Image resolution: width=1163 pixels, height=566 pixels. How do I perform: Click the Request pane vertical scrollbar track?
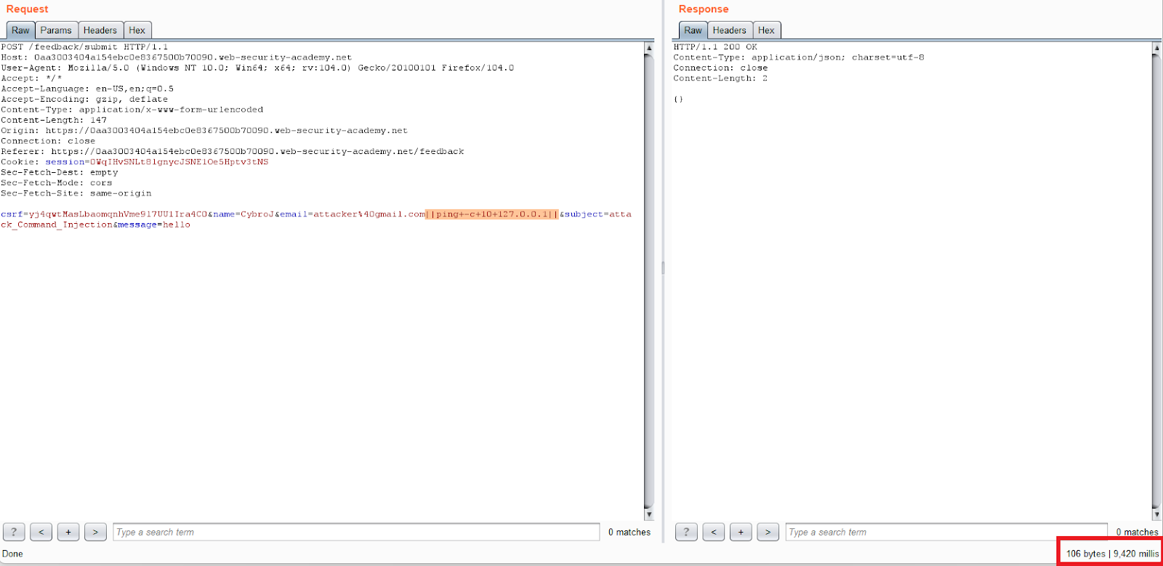pyautogui.click(x=648, y=280)
